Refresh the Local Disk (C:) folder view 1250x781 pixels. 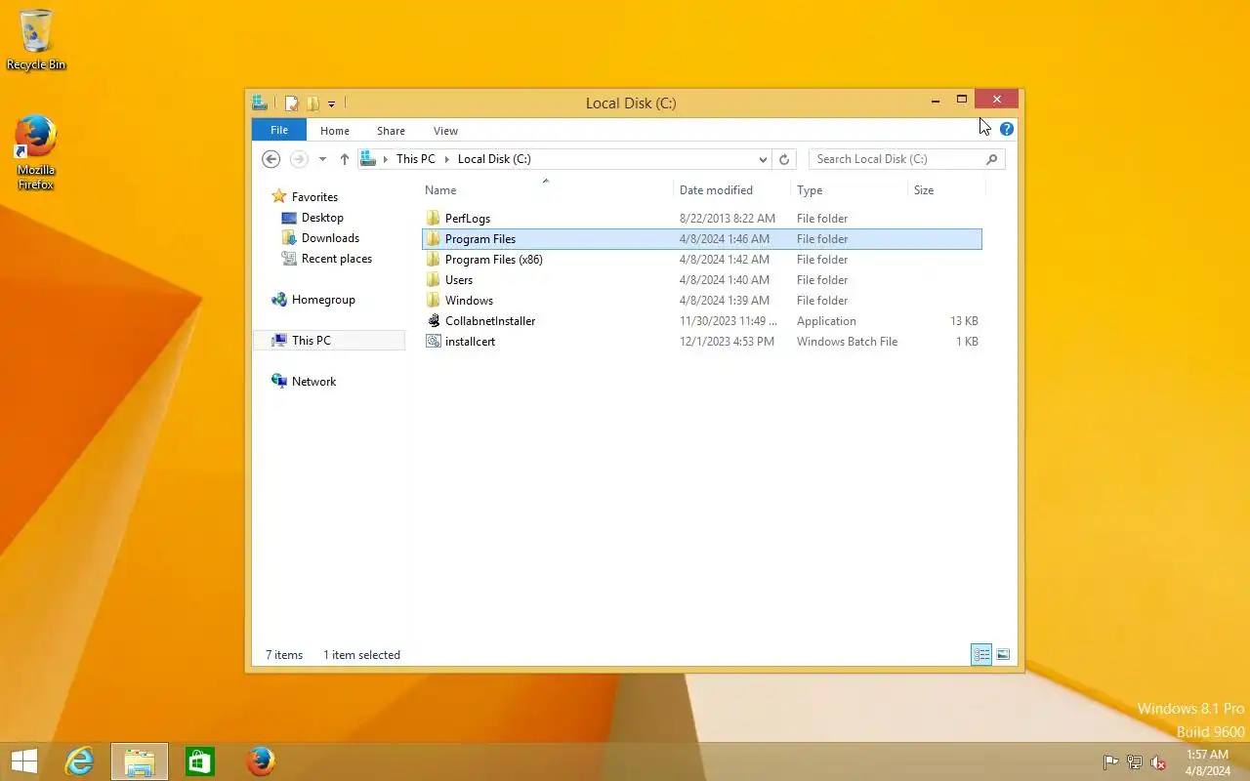coord(784,159)
